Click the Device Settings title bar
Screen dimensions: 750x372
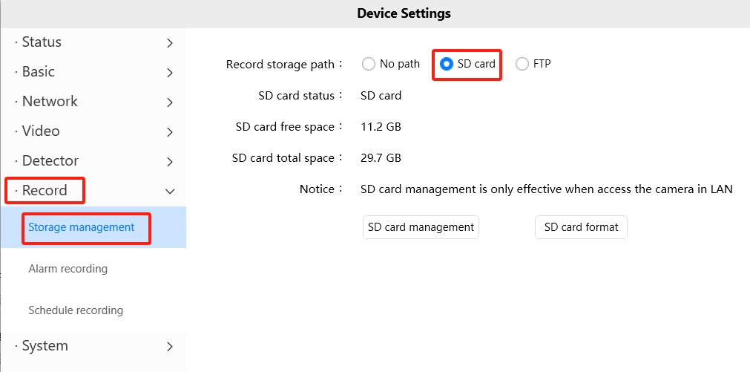click(x=404, y=13)
